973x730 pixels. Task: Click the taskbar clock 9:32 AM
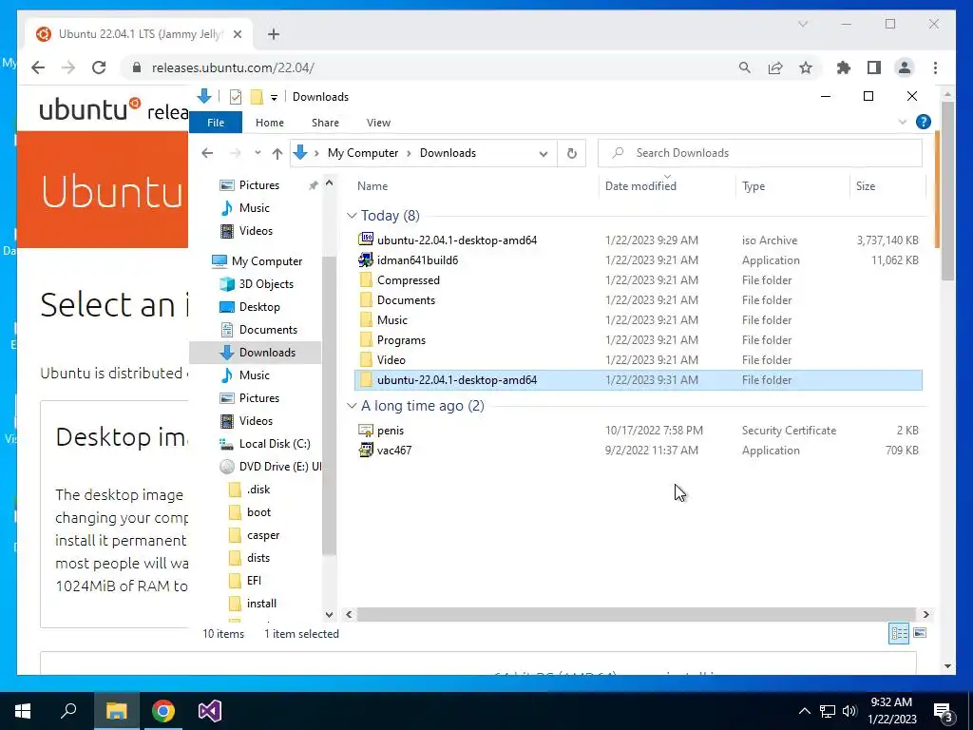[x=891, y=702]
